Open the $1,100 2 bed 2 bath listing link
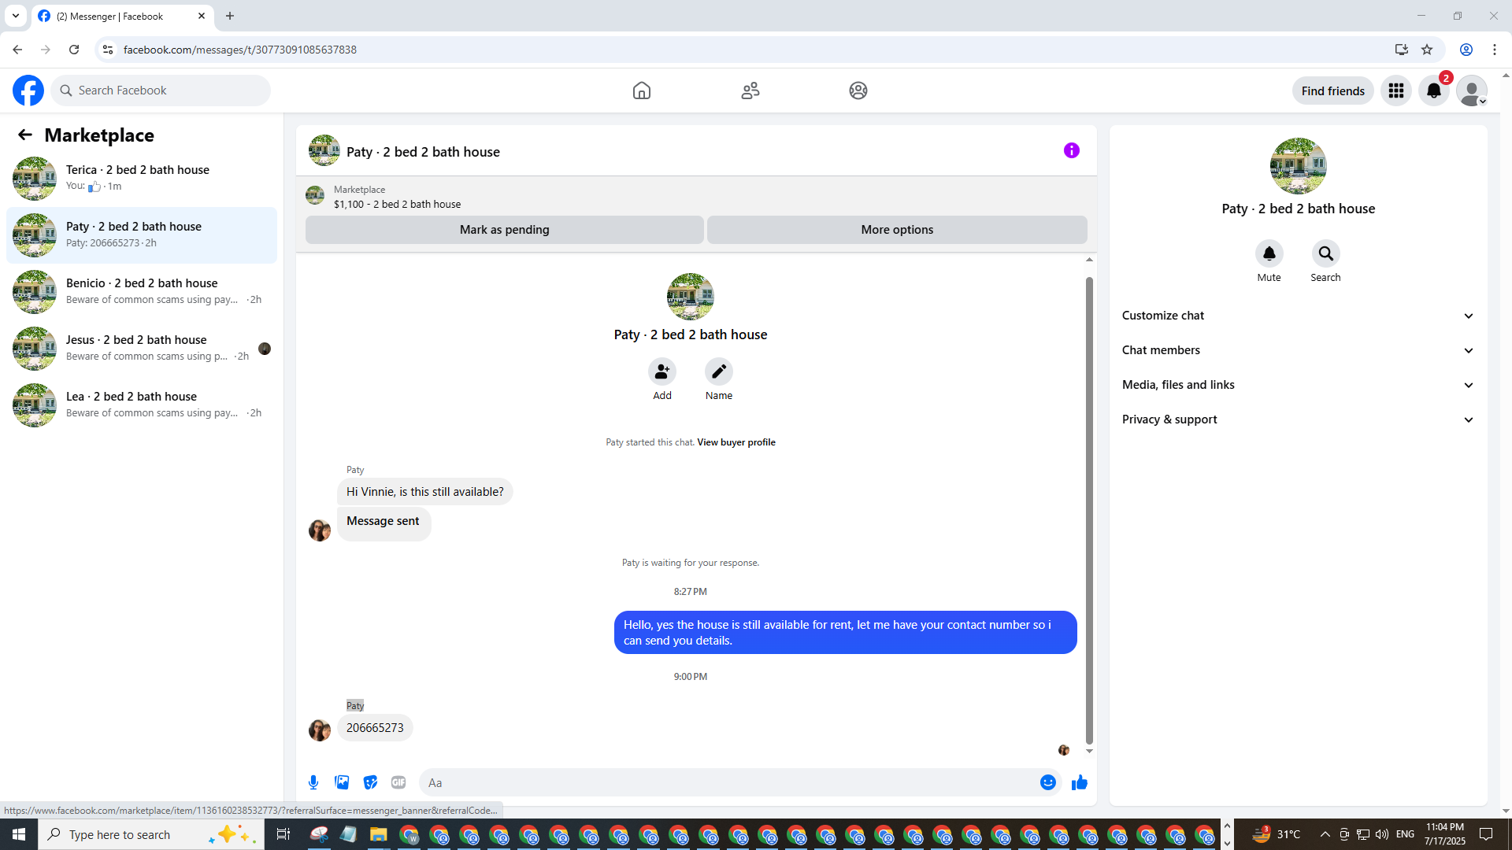Screen dimensions: 1512x850 pyautogui.click(x=398, y=204)
